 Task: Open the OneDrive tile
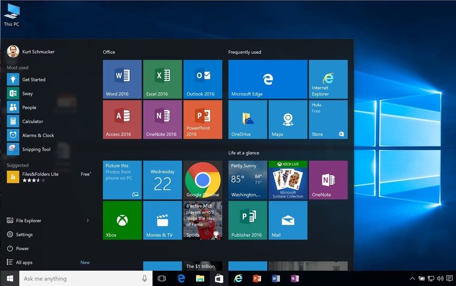248,119
